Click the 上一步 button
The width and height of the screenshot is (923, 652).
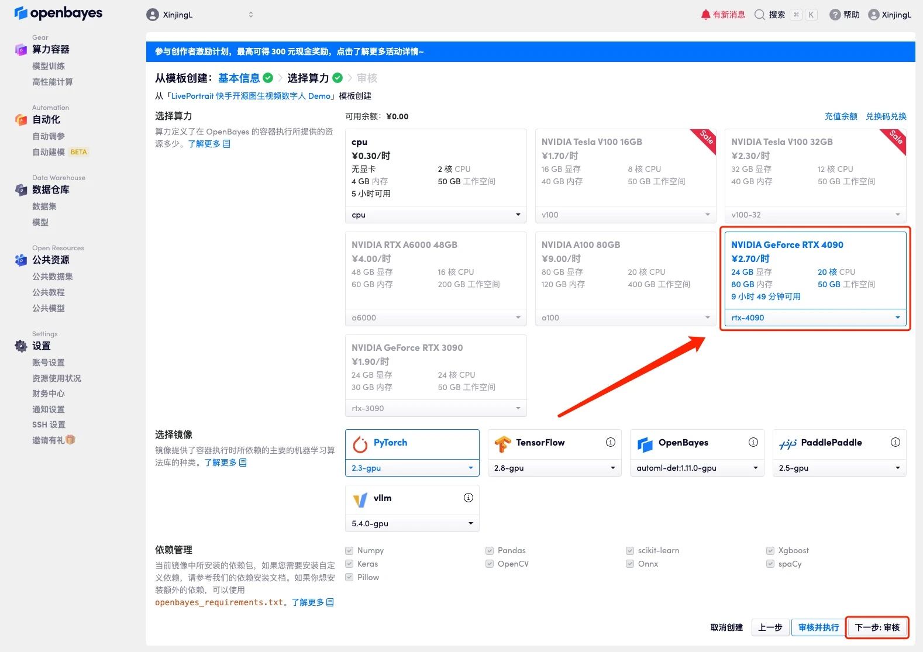pos(770,627)
